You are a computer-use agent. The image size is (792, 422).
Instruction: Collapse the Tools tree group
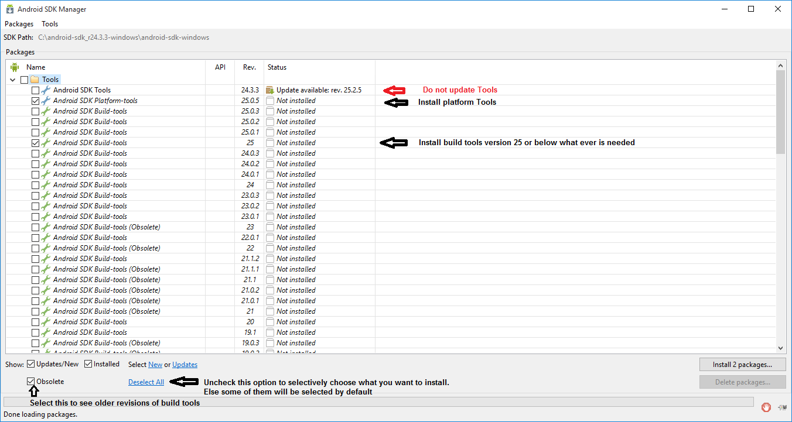(x=13, y=80)
